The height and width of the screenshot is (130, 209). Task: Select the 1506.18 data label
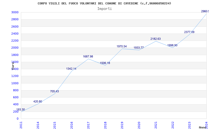(105, 63)
